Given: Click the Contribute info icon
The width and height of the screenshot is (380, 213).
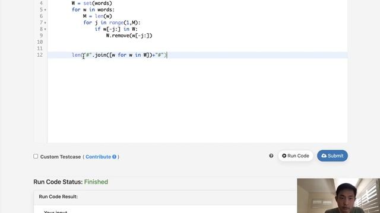Looking at the screenshot, I should 115,157.
